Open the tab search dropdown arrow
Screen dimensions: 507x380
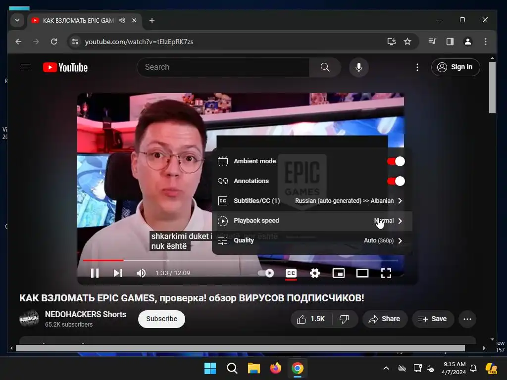pyautogui.click(x=17, y=20)
